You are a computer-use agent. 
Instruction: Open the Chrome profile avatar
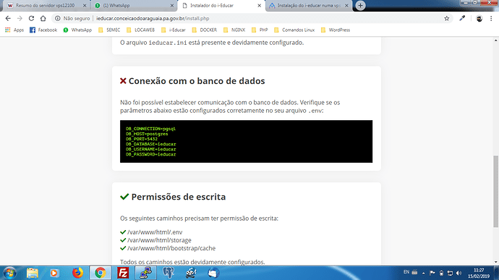[x=479, y=19]
